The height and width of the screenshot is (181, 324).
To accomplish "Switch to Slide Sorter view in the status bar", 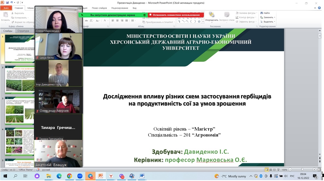I will pyautogui.click(x=270, y=170).
